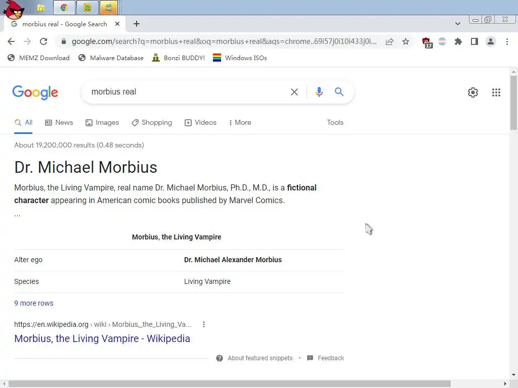
Task: Expand the tab search dropdown arrow
Action: (x=457, y=24)
